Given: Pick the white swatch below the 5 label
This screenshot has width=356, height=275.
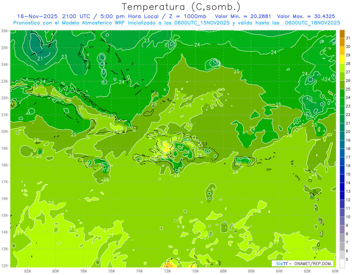Looking at the screenshot, I should click(342, 263).
